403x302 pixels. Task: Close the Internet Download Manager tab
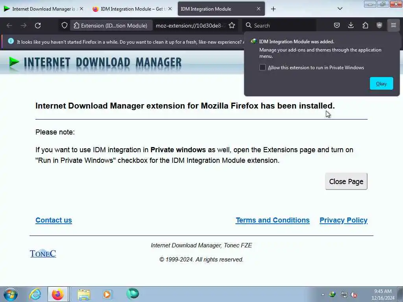pyautogui.click(x=81, y=9)
